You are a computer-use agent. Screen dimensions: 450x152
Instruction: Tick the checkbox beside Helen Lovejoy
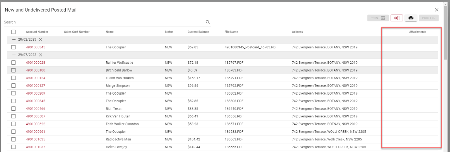[13, 147]
